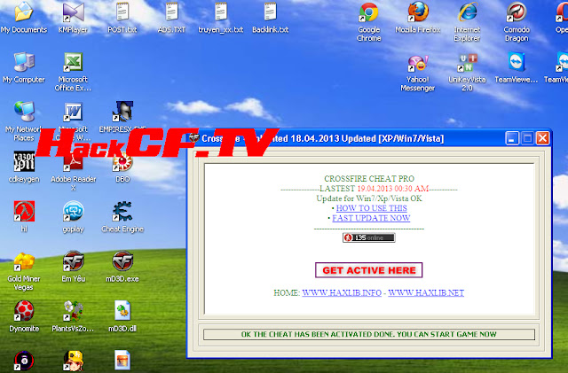568x373 pixels.
Task: Click the HOW TO USE THIS link
Action: pos(371,208)
